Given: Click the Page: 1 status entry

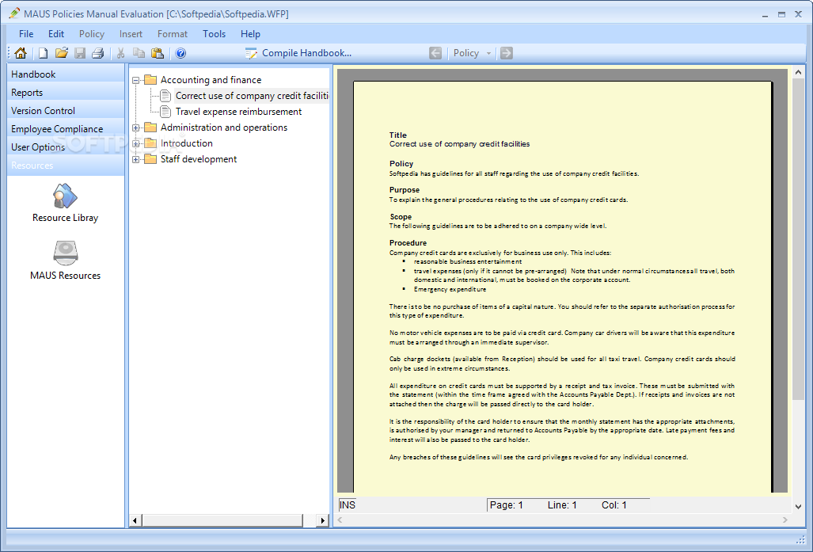Looking at the screenshot, I should (x=506, y=504).
